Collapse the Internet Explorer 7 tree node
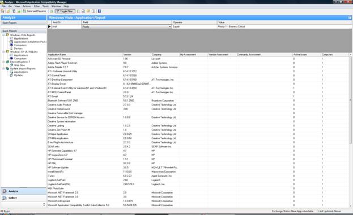The image size is (353, 215). point(3,62)
